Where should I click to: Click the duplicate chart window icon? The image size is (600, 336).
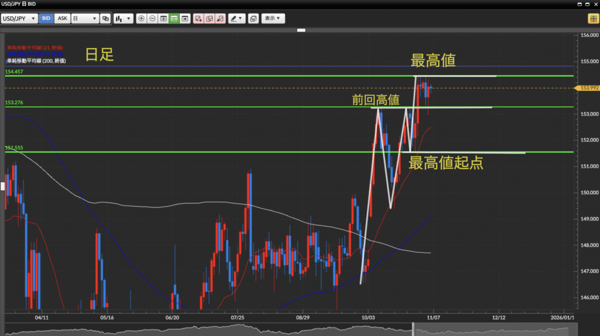(x=253, y=19)
